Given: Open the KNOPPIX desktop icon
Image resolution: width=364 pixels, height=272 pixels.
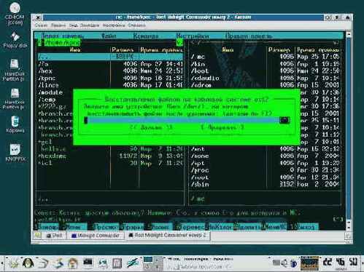Looking at the screenshot, I should (x=15, y=153).
